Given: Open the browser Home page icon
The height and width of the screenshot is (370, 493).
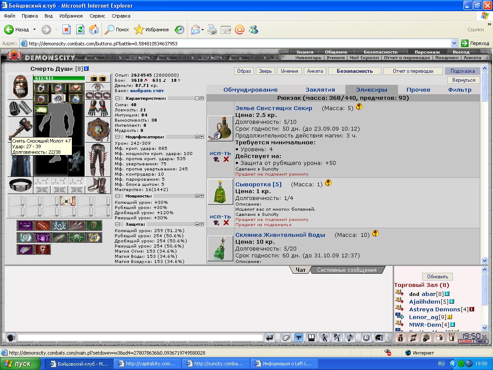Looking at the screenshot, I should click(94, 30).
